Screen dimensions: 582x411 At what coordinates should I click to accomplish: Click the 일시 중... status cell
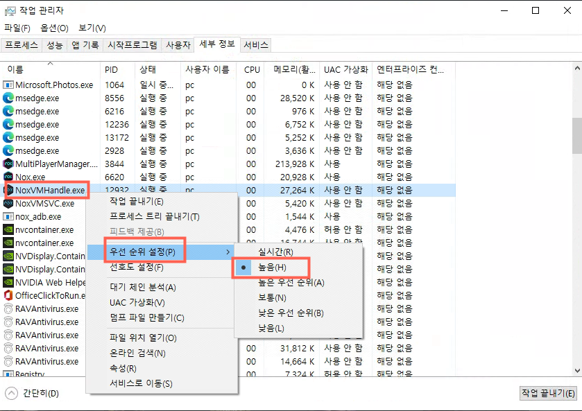(156, 85)
